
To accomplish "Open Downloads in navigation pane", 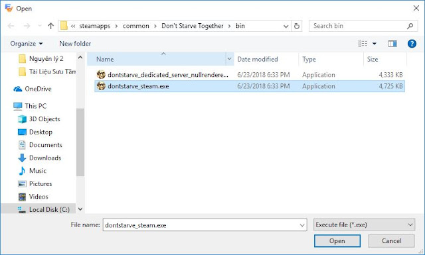I will click(x=40, y=158).
